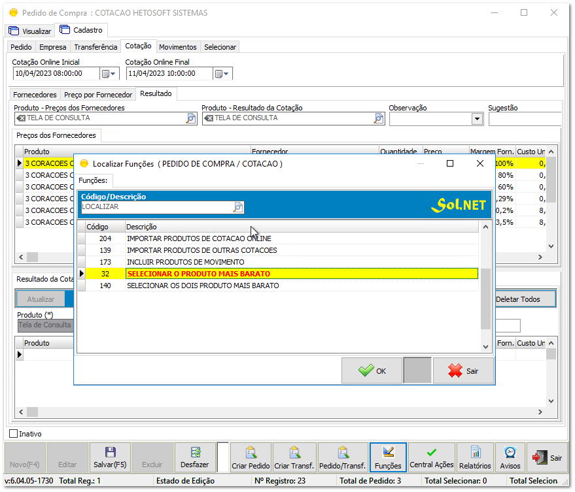Click the Criar Transf. toolbar button
The width and height of the screenshot is (575, 492).
[x=294, y=457]
